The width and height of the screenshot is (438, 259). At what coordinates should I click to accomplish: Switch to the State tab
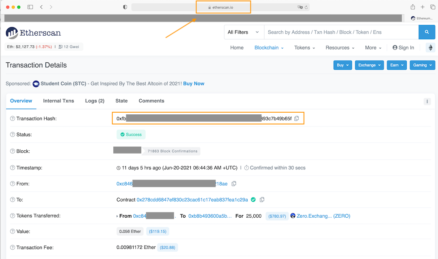coord(121,101)
